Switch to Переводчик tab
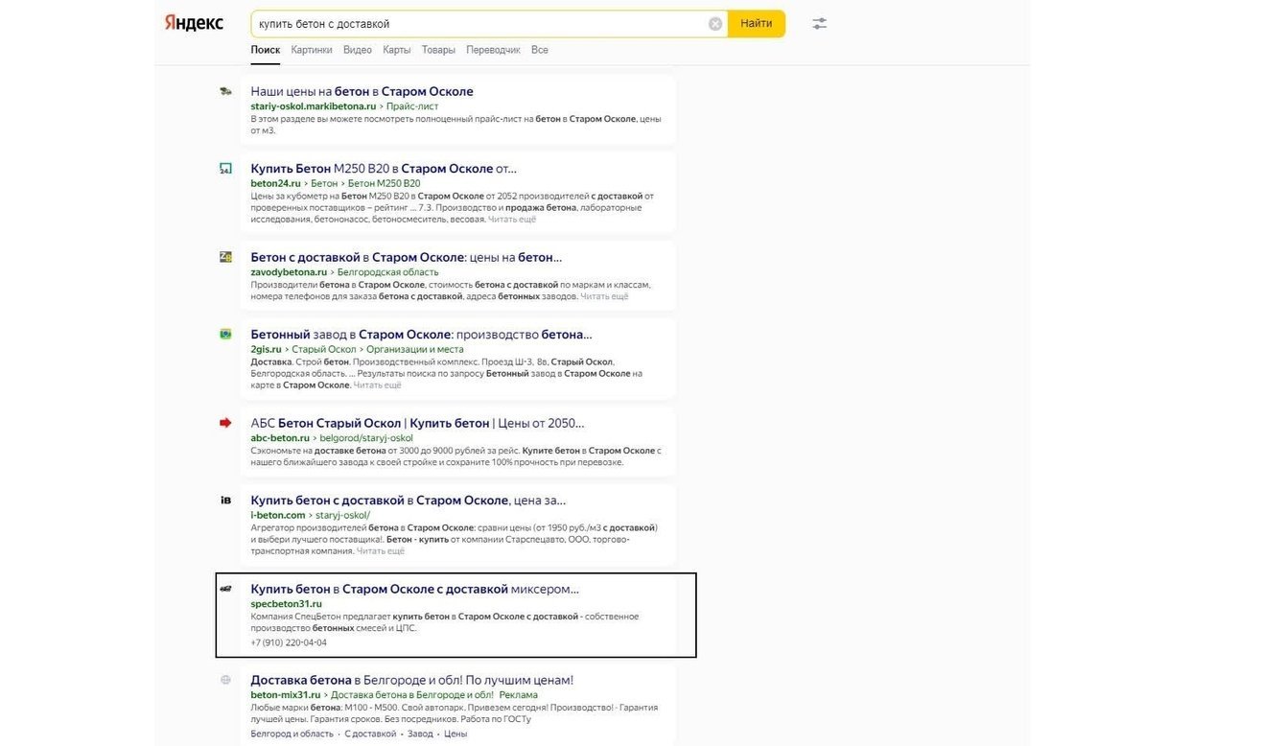The image size is (1285, 746). (x=493, y=50)
